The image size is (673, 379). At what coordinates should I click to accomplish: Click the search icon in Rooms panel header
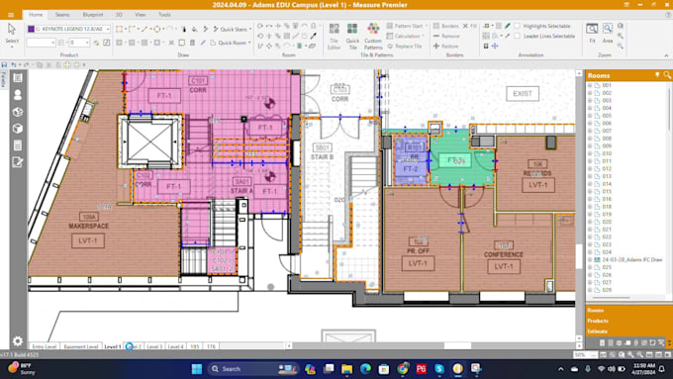pyautogui.click(x=666, y=75)
